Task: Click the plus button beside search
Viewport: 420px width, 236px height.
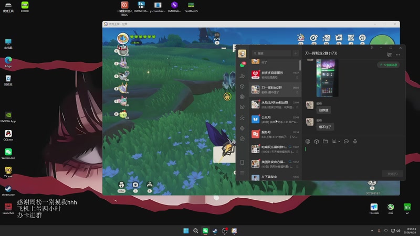Action: (x=296, y=53)
